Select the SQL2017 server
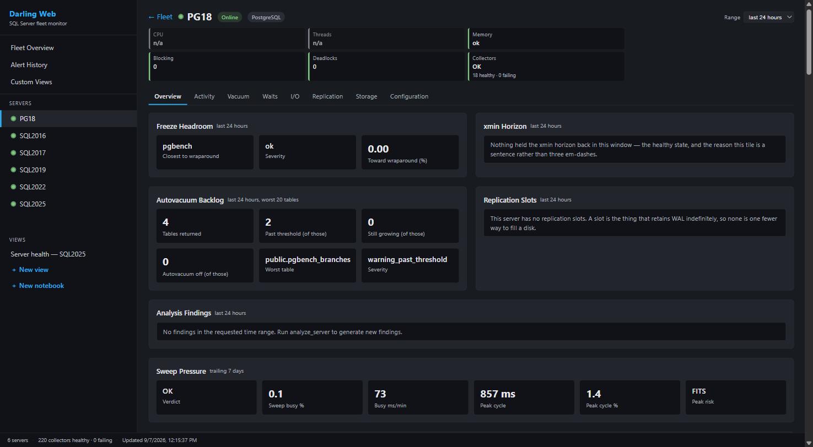 click(68, 153)
